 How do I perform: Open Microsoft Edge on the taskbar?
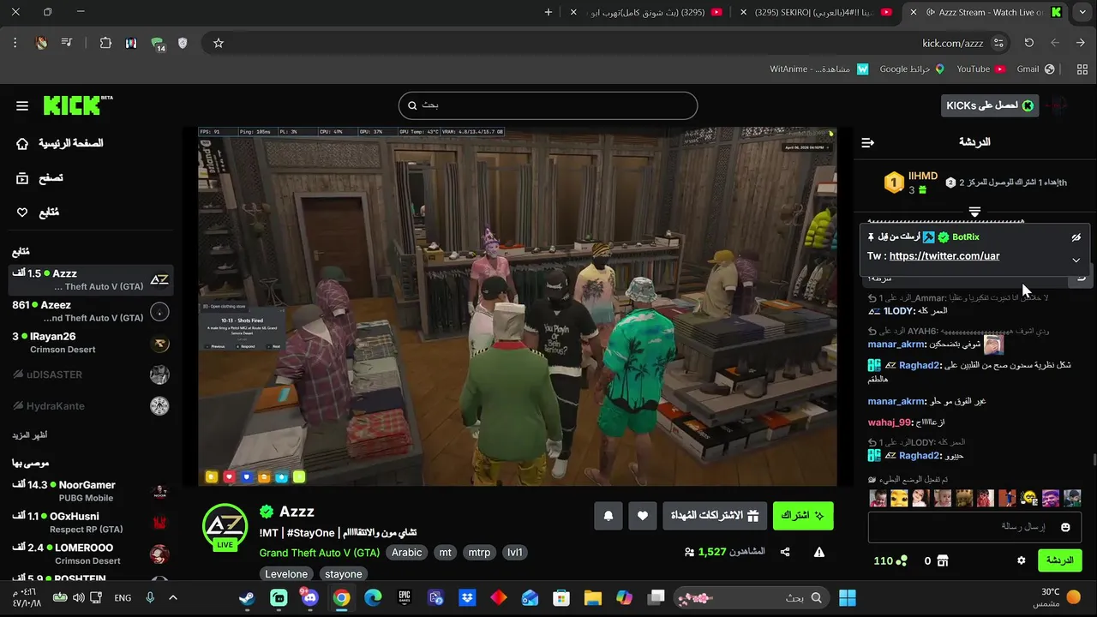373,598
